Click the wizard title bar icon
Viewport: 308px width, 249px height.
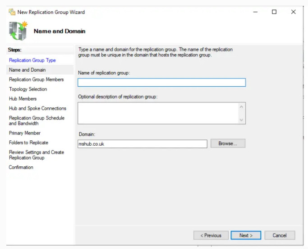(x=12, y=12)
